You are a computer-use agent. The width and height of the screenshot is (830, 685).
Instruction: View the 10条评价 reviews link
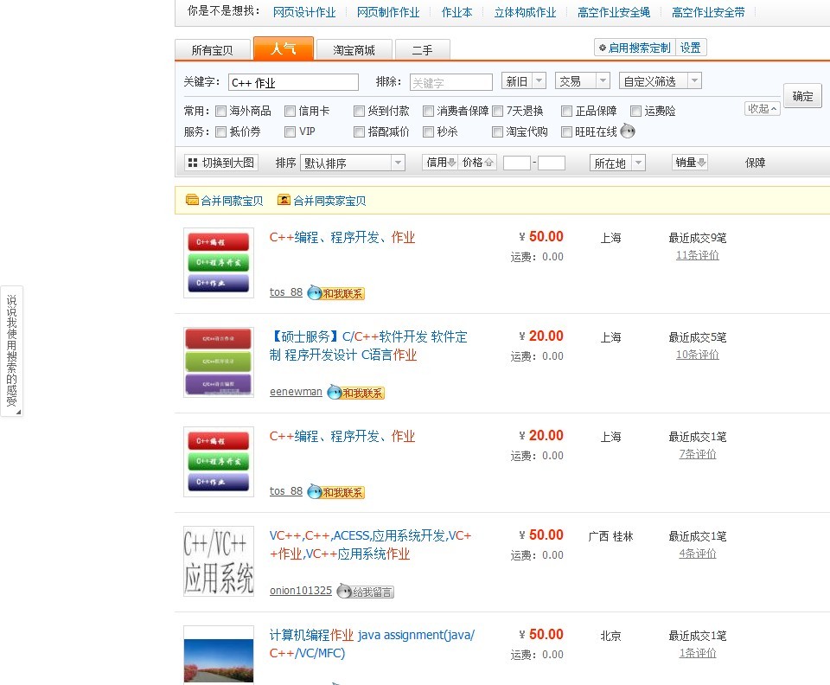pos(697,355)
